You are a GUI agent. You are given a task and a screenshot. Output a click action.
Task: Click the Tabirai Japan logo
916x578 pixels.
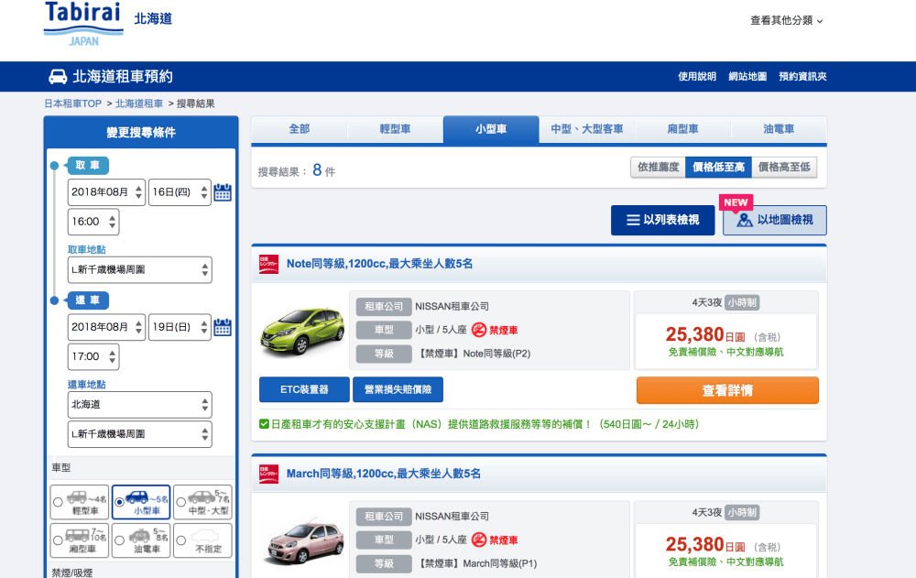point(83,23)
